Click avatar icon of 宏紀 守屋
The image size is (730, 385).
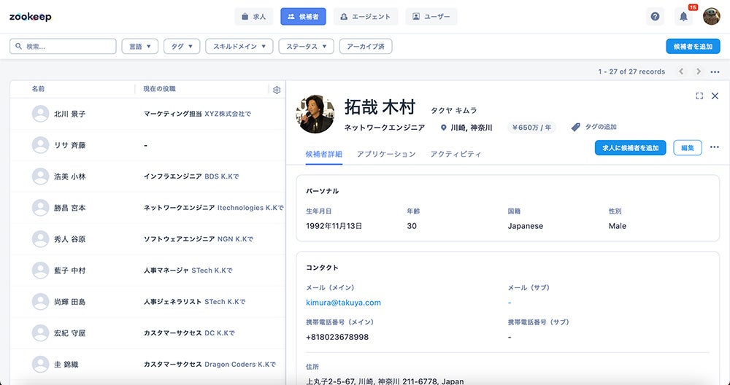pos(40,333)
